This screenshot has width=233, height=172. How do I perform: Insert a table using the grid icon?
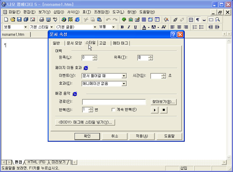click(144, 19)
